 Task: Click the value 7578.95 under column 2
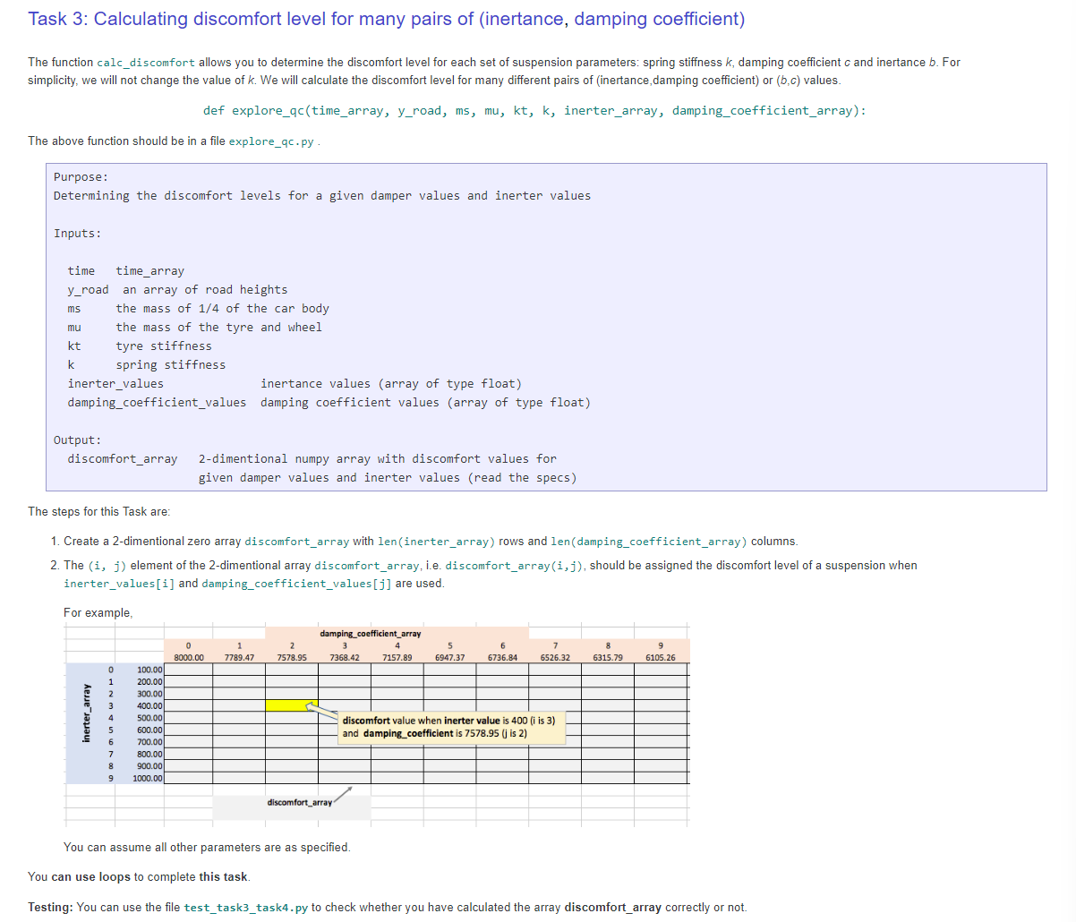point(292,655)
